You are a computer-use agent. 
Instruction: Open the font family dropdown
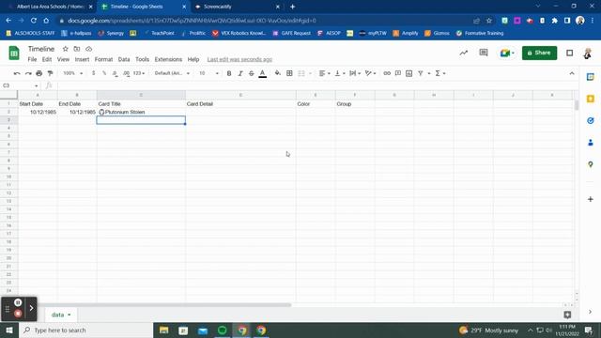click(x=172, y=73)
